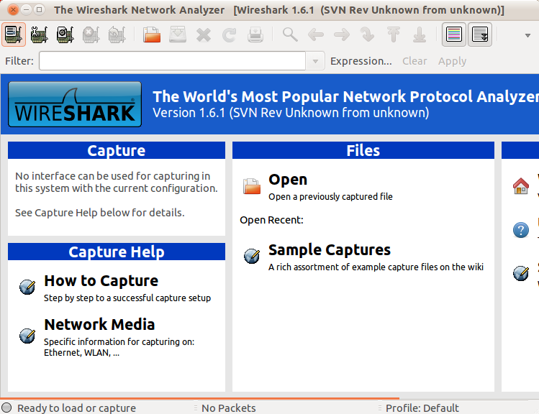Go forward in packet history arrow

[x=342, y=34]
